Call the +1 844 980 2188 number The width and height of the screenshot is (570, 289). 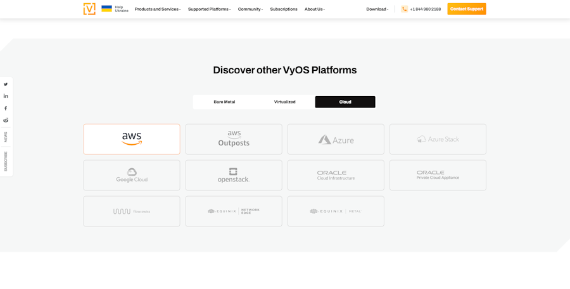pyautogui.click(x=426, y=9)
